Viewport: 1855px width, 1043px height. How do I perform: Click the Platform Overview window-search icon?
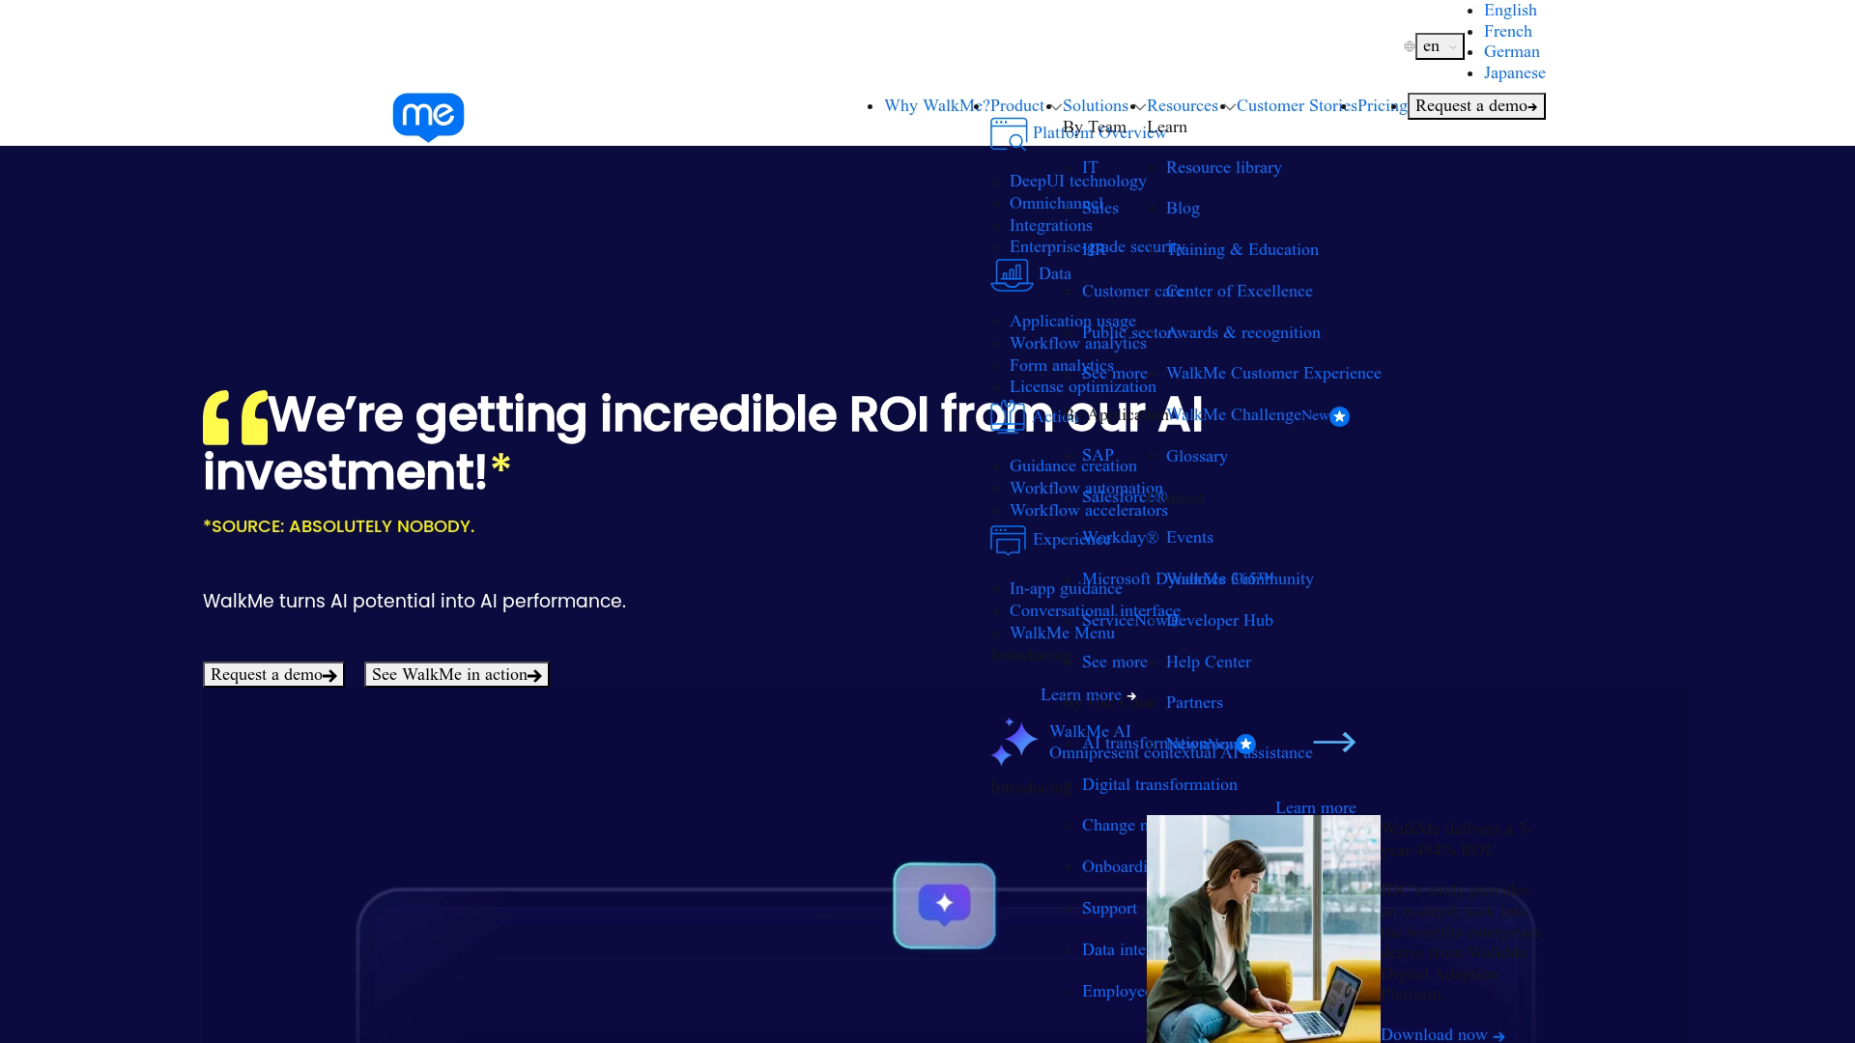(x=1009, y=134)
